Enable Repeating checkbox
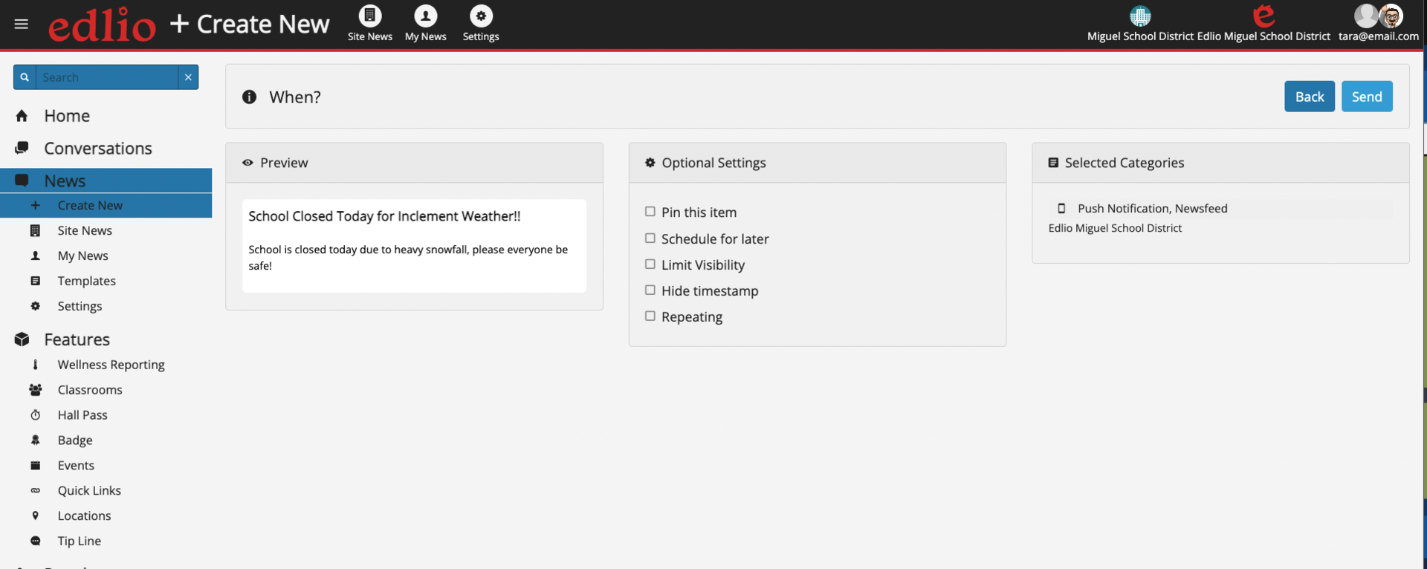This screenshot has height=569, width=1427. [650, 316]
